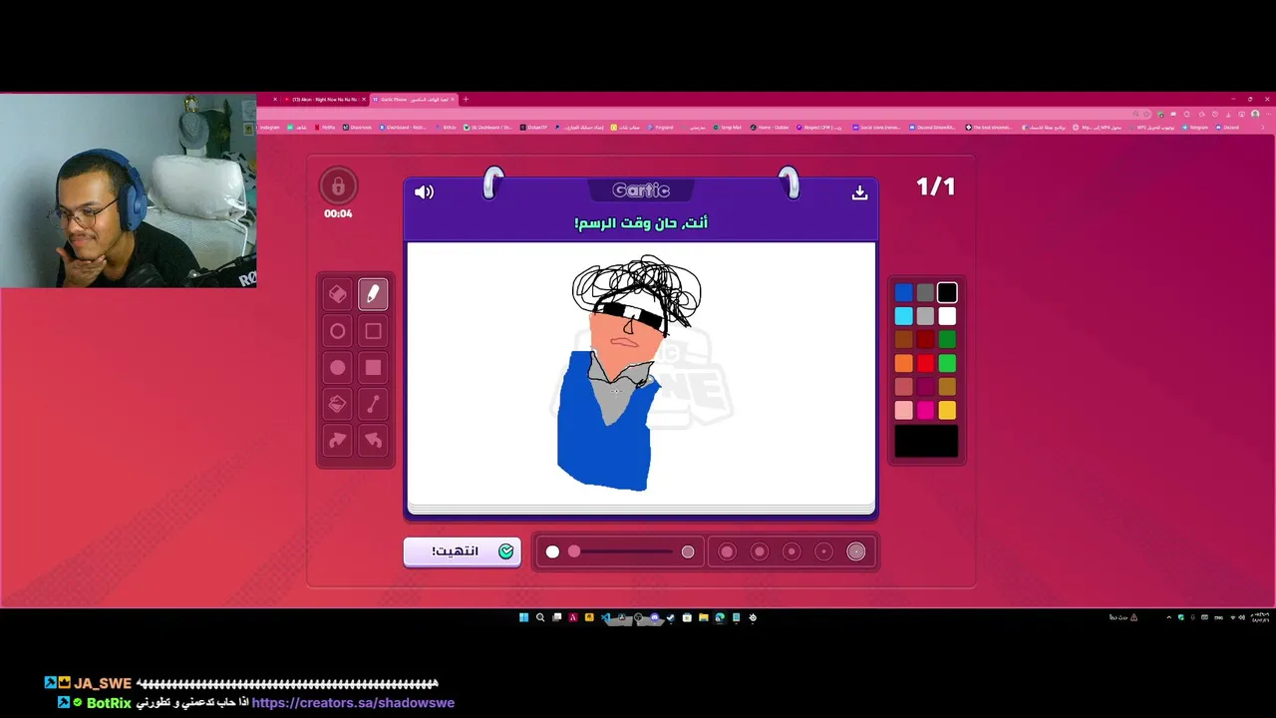Choose the dark magenta color swatch
Screen dimensions: 1276x718
pos(925,387)
